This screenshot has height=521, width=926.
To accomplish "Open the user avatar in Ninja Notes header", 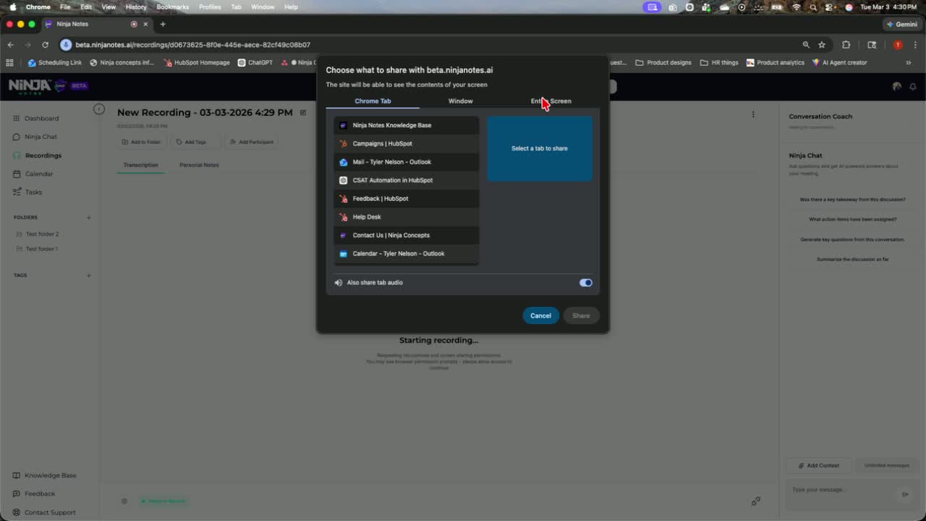I will [x=897, y=86].
